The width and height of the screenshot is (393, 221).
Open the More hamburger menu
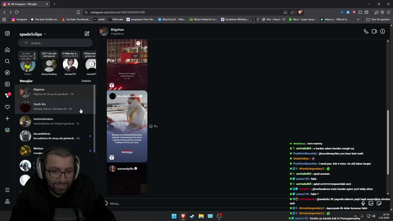pyautogui.click(x=7, y=190)
